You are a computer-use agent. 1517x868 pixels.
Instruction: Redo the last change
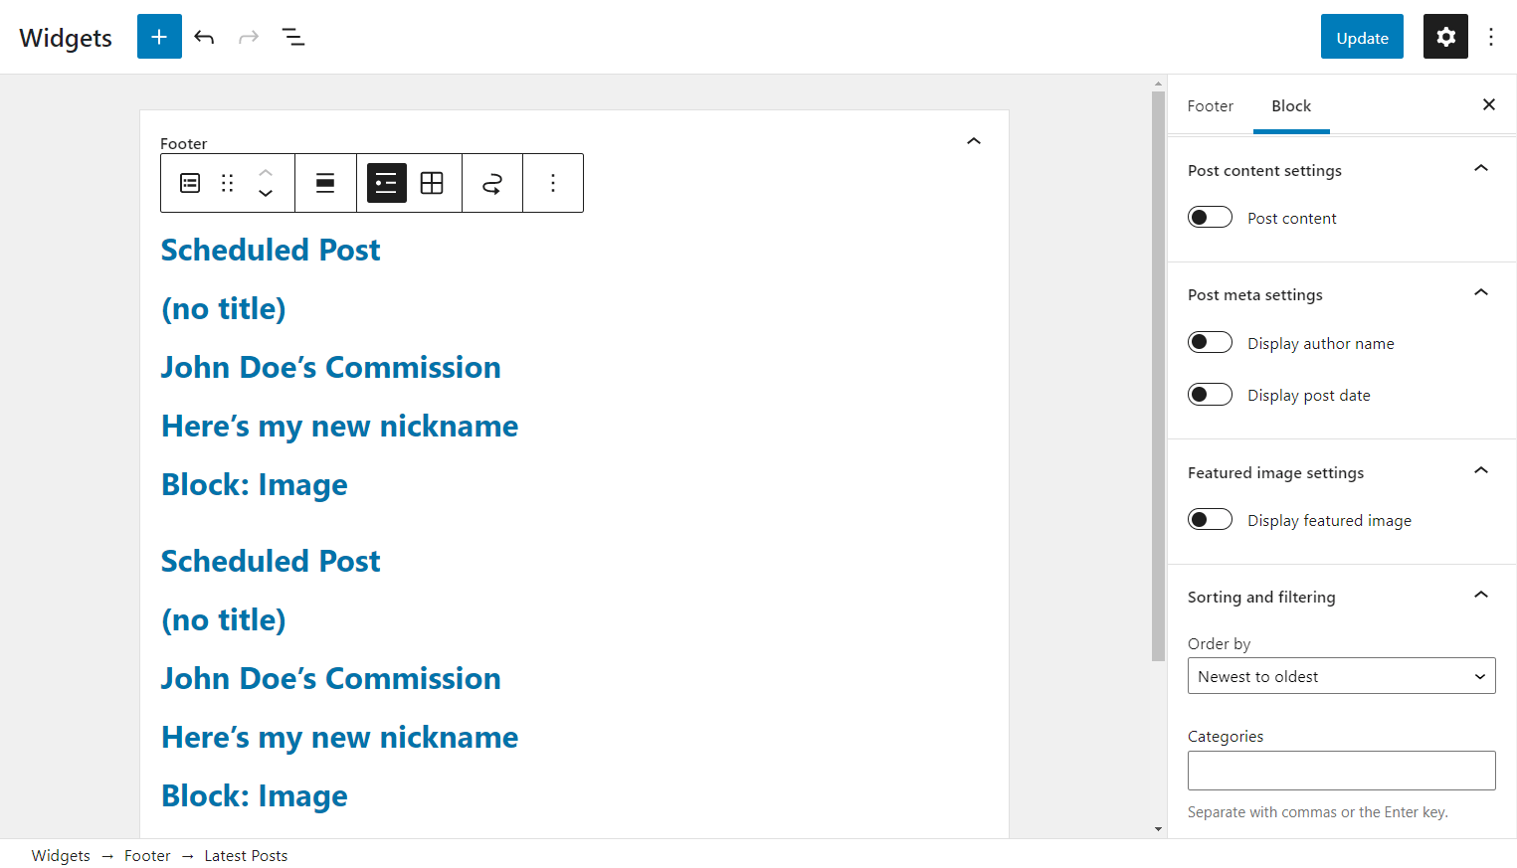[x=248, y=37]
